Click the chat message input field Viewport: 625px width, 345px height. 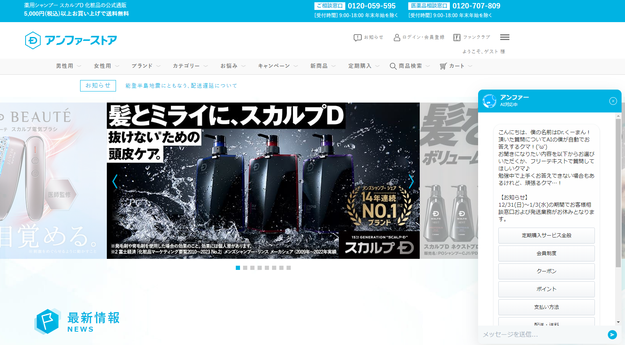(x=543, y=335)
